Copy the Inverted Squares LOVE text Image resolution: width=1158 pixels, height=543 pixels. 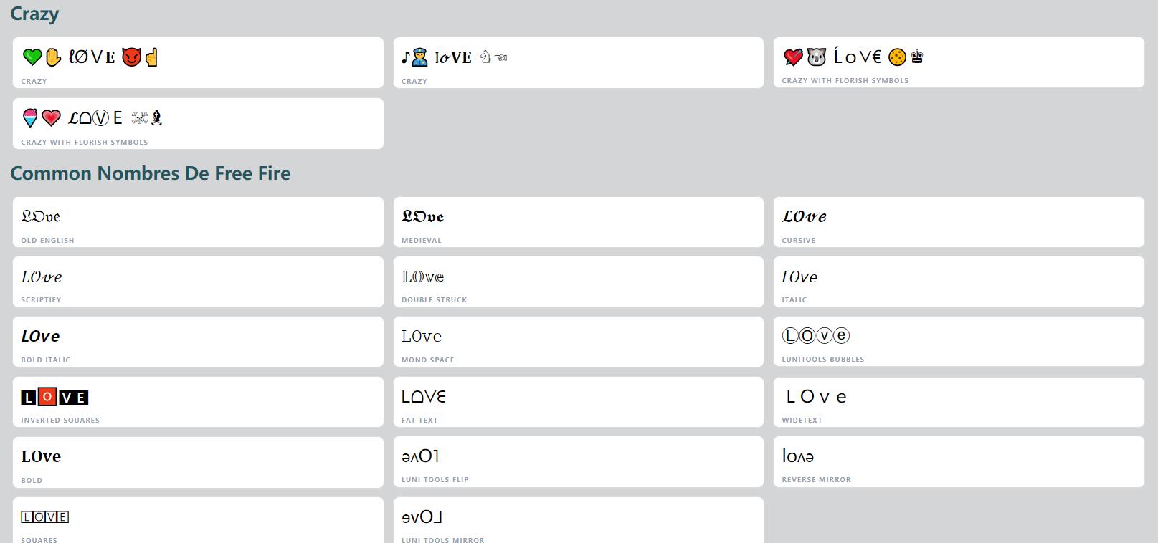coord(198,403)
